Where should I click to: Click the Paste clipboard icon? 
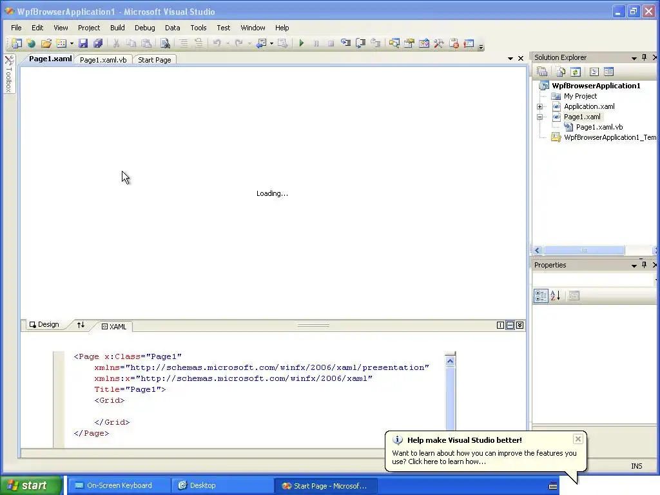coord(146,43)
